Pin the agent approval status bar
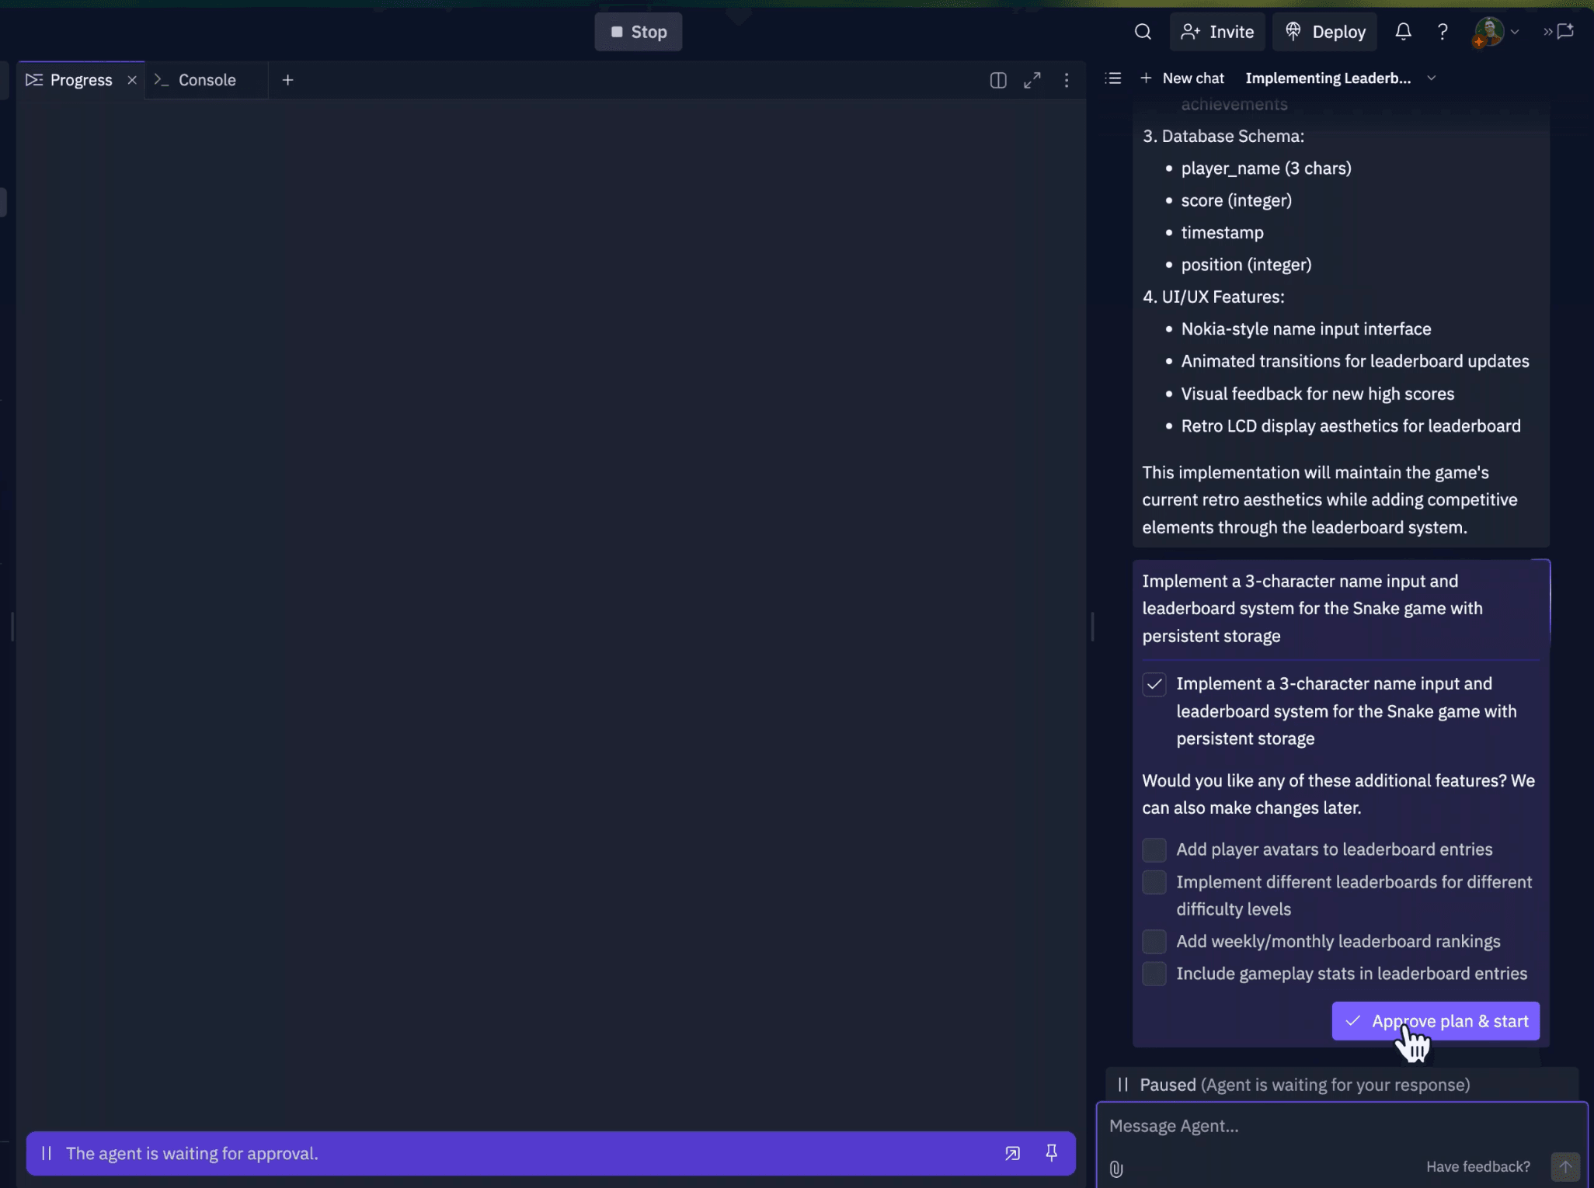 coord(1050,1153)
